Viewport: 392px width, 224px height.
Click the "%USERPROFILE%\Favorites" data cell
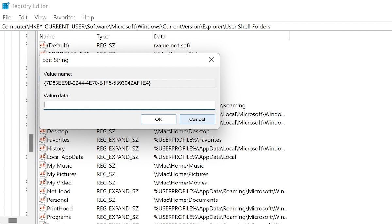[188, 140]
